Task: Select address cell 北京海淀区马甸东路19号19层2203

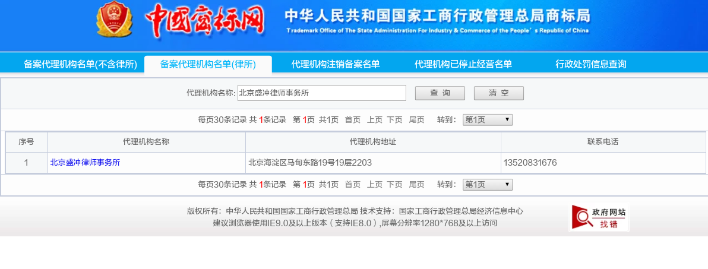Action: 373,163
